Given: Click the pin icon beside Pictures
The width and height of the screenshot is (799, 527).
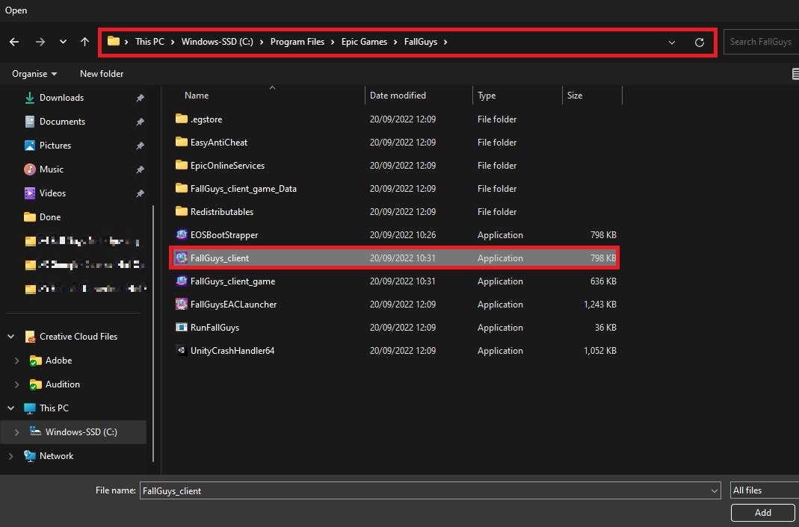Looking at the screenshot, I should (140, 146).
